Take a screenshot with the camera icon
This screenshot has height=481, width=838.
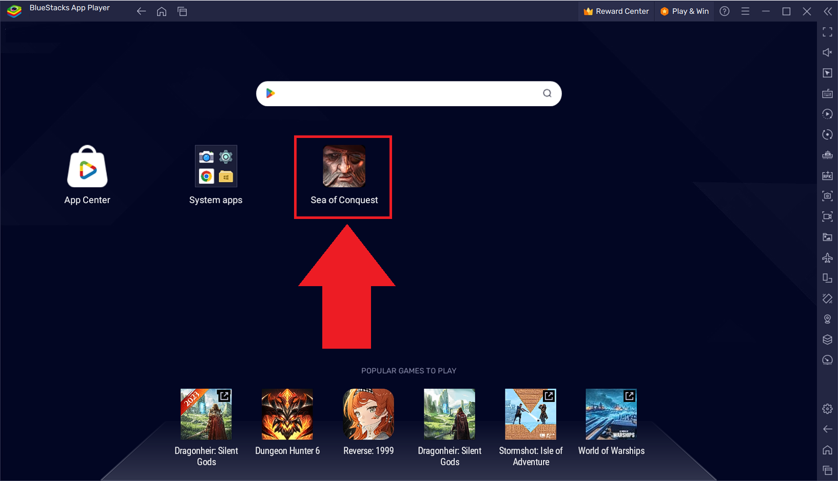point(827,196)
